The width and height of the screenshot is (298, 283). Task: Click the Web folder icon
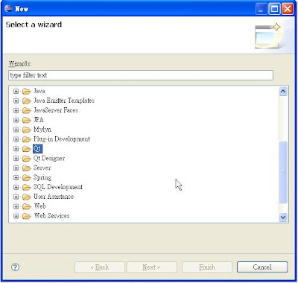click(x=26, y=207)
